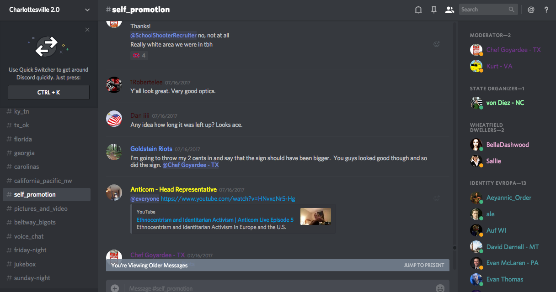
Task: Add reaction to the Anticom message
Action: 437,198
